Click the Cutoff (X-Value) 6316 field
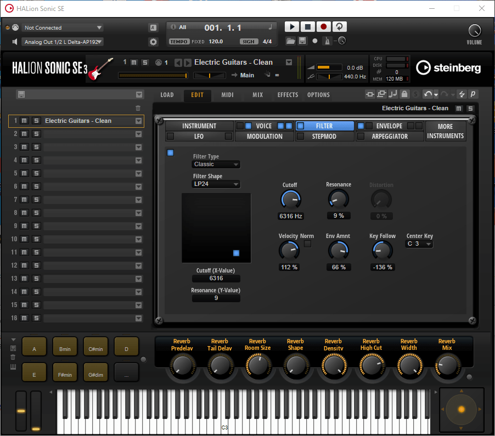Screen dimensions: 495x436 point(216,278)
